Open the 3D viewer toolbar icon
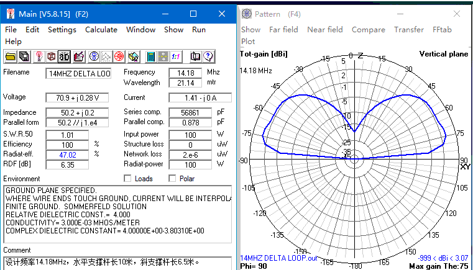Viewport: 473px width, 270px height. (64, 56)
